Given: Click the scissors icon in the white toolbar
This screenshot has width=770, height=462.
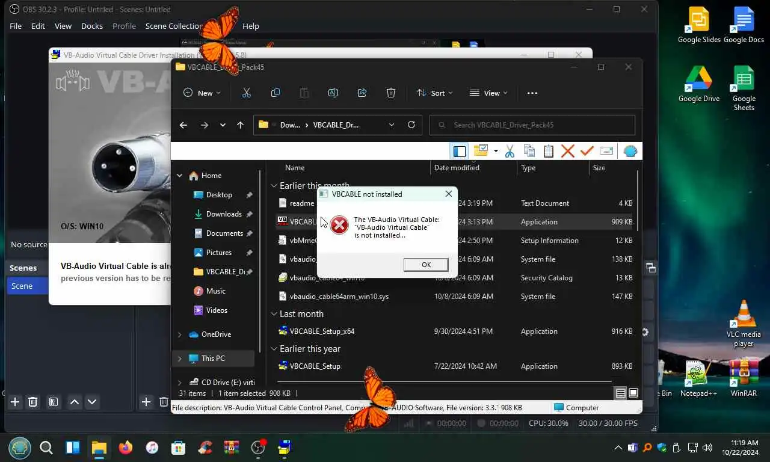Looking at the screenshot, I should click(510, 151).
